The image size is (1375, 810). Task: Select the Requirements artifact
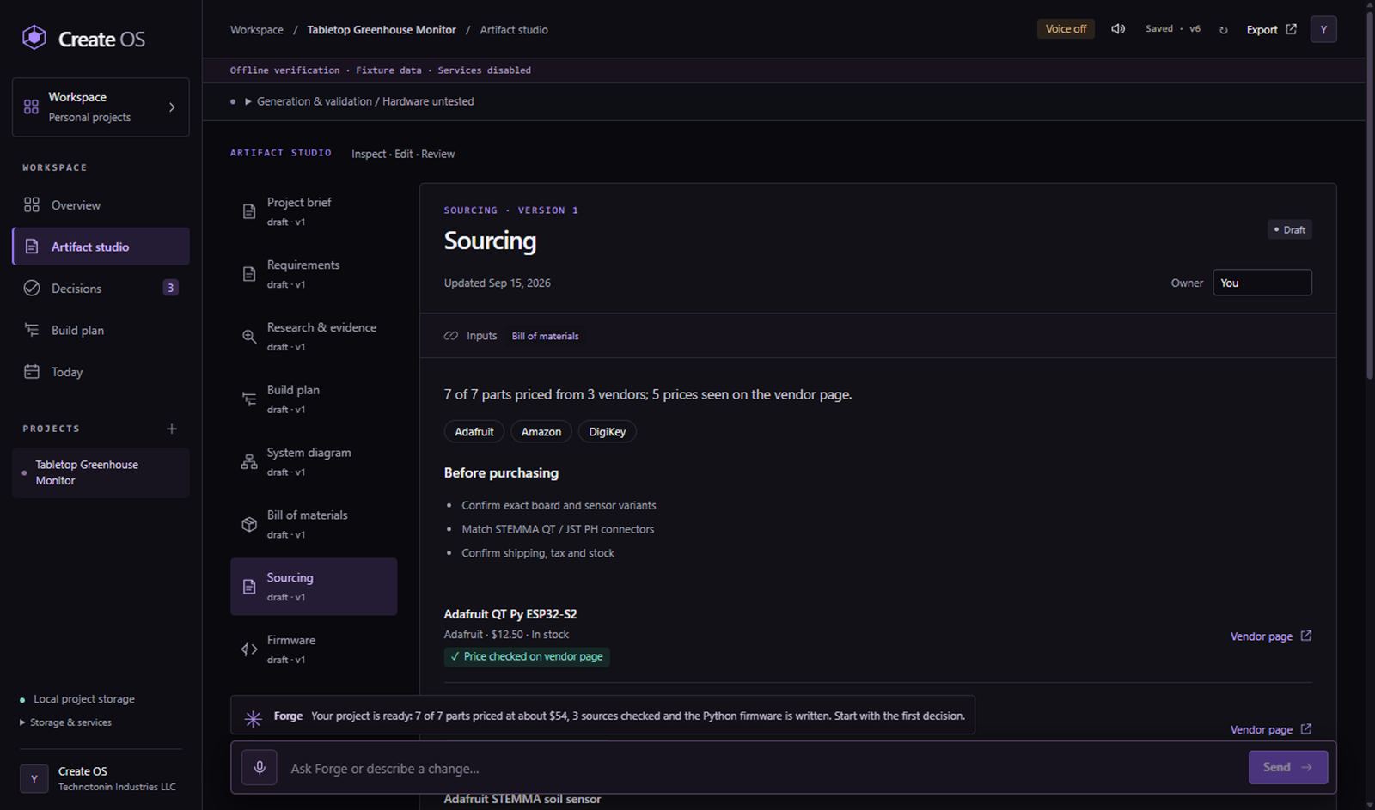pyautogui.click(x=314, y=274)
